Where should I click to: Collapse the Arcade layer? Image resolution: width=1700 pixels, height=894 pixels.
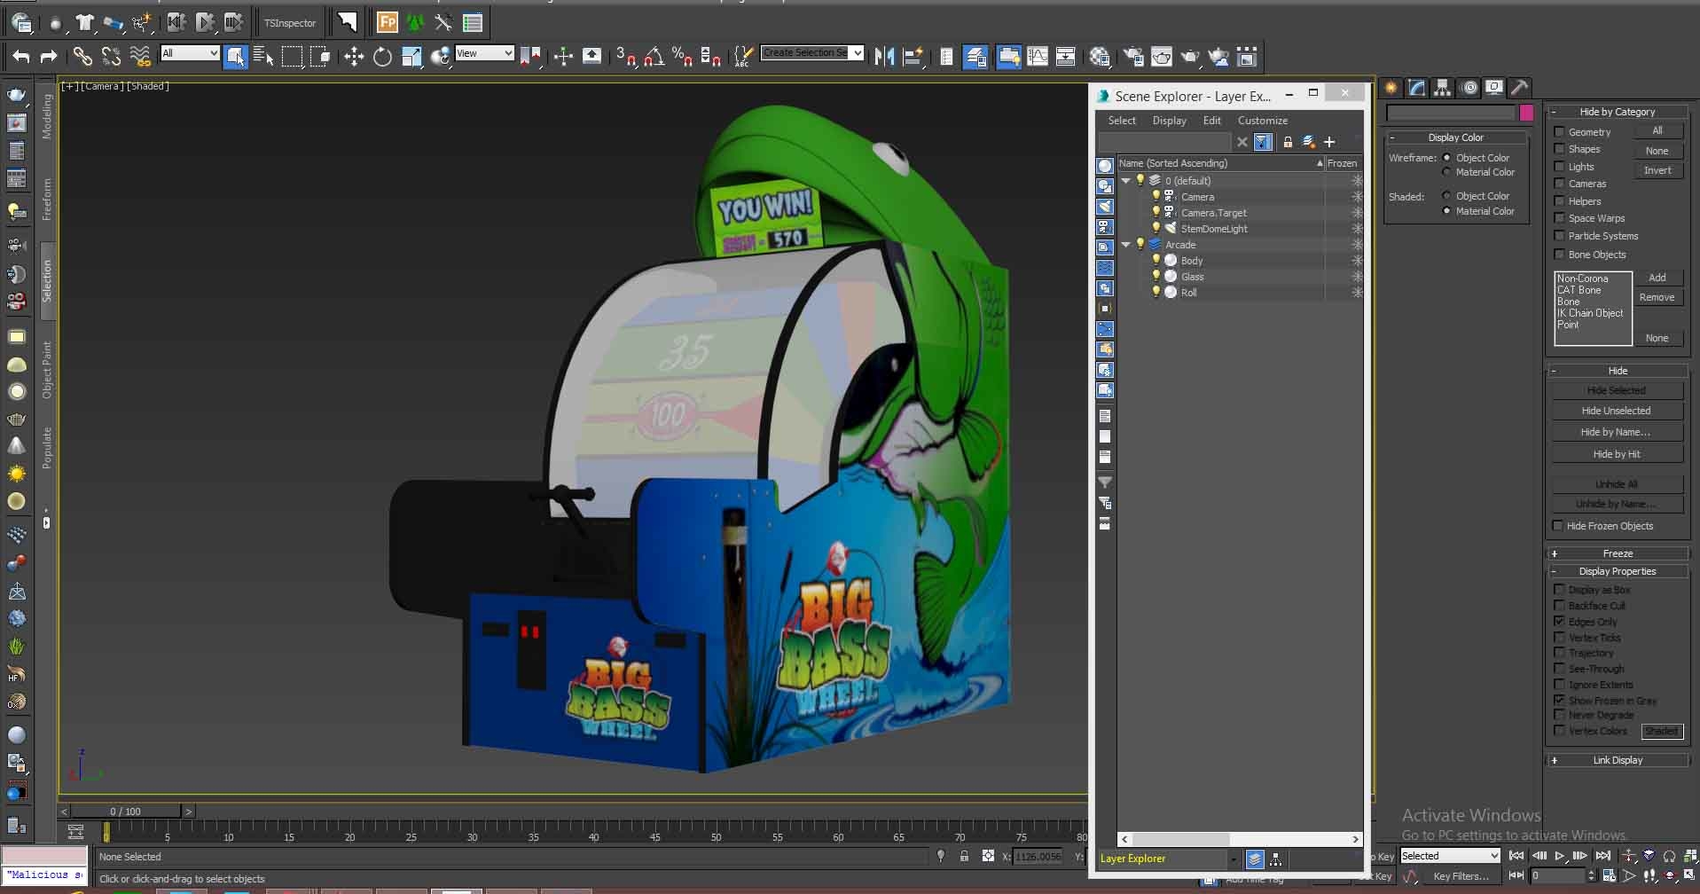[1125, 245]
